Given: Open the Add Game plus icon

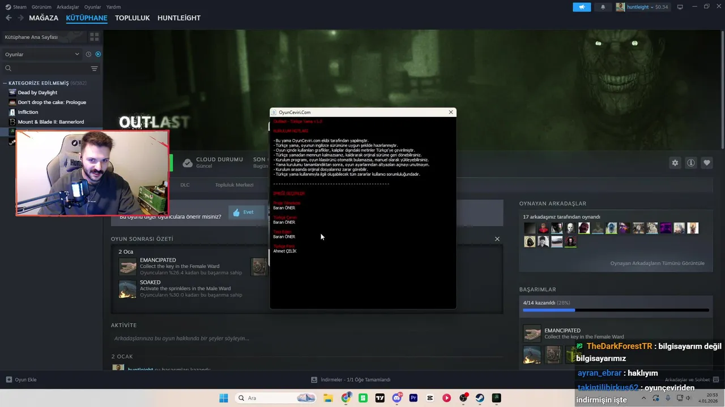Looking at the screenshot, I should 8,380.
